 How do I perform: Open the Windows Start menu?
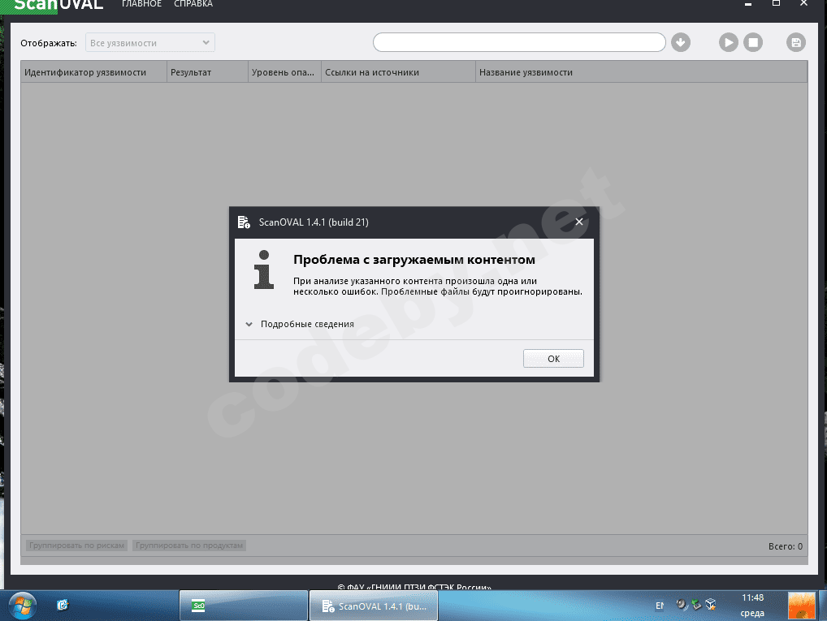23,606
